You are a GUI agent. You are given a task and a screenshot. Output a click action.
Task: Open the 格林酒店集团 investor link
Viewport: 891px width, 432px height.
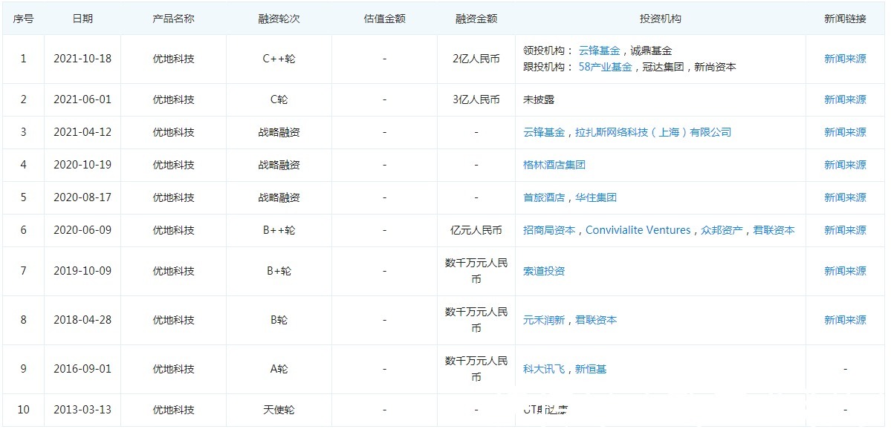point(554,165)
